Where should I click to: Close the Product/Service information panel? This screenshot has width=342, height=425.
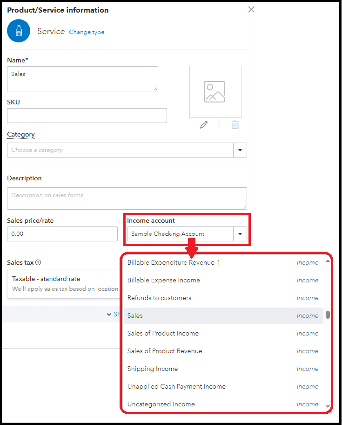pos(251,9)
